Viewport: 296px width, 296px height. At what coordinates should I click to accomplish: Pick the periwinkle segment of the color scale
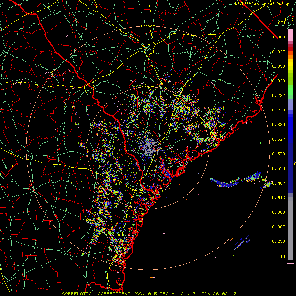pyautogui.click(x=290, y=105)
